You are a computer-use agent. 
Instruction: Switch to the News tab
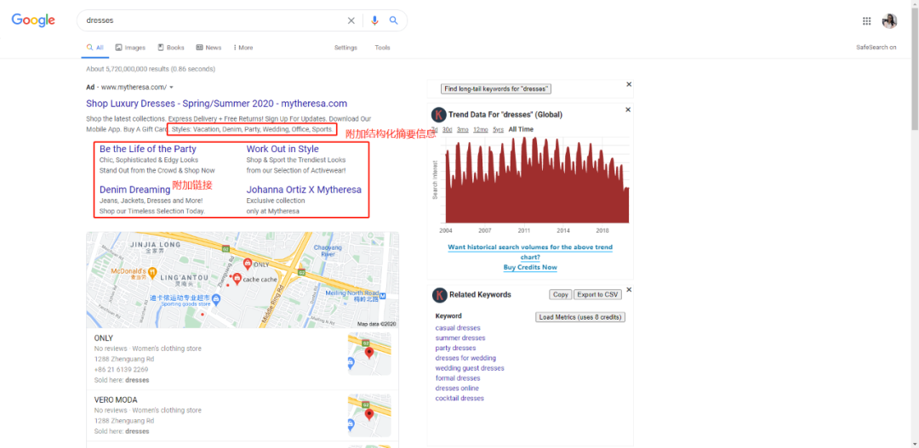pyautogui.click(x=208, y=48)
